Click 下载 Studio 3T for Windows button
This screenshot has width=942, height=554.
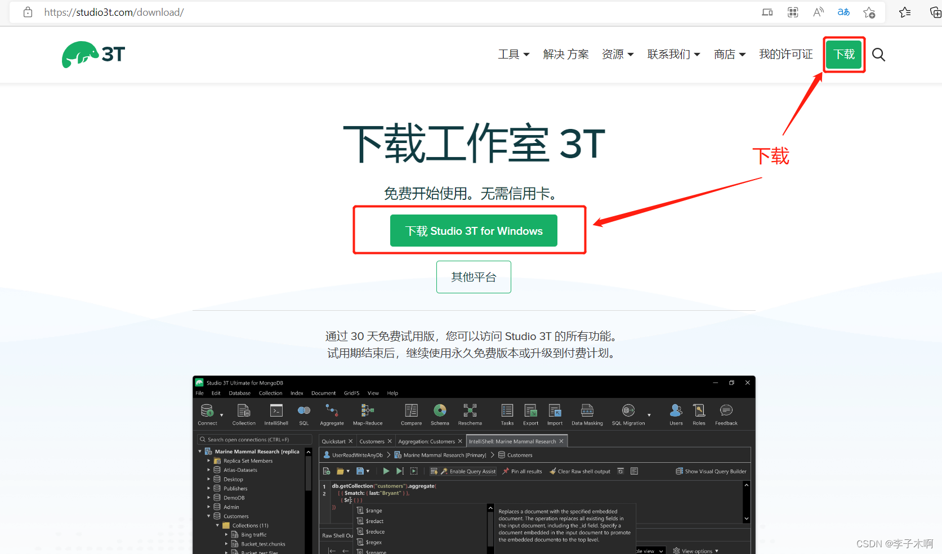[x=474, y=231]
